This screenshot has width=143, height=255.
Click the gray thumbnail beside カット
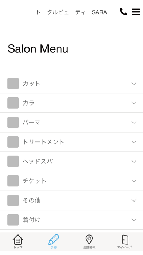pos(13,84)
